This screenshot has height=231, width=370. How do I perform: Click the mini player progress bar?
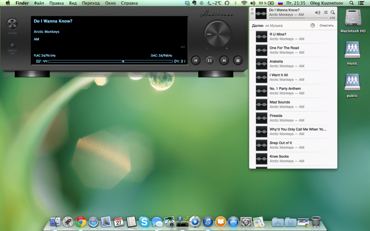[x=298, y=18]
